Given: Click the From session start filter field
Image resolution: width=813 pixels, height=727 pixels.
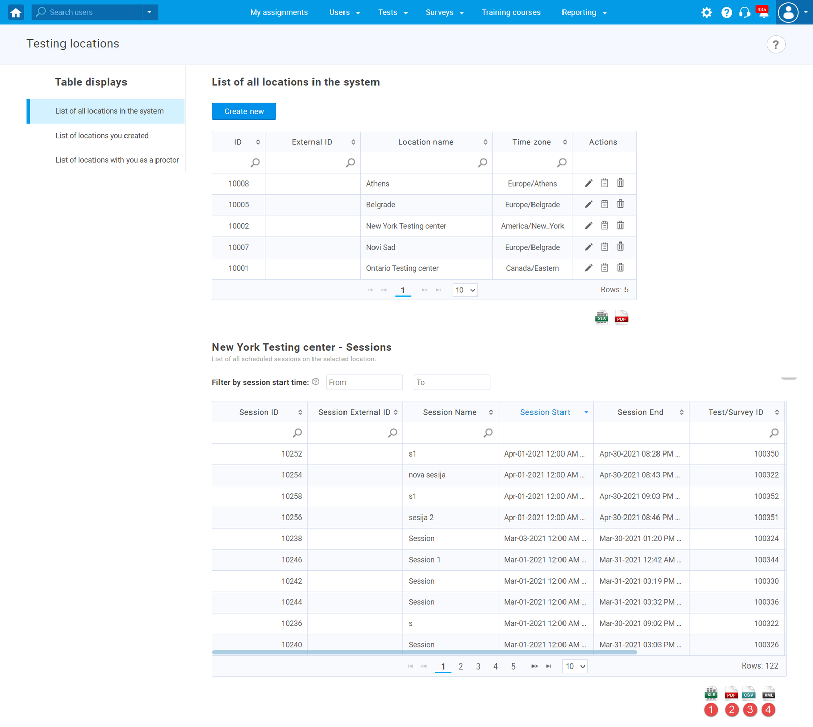Looking at the screenshot, I should point(364,382).
